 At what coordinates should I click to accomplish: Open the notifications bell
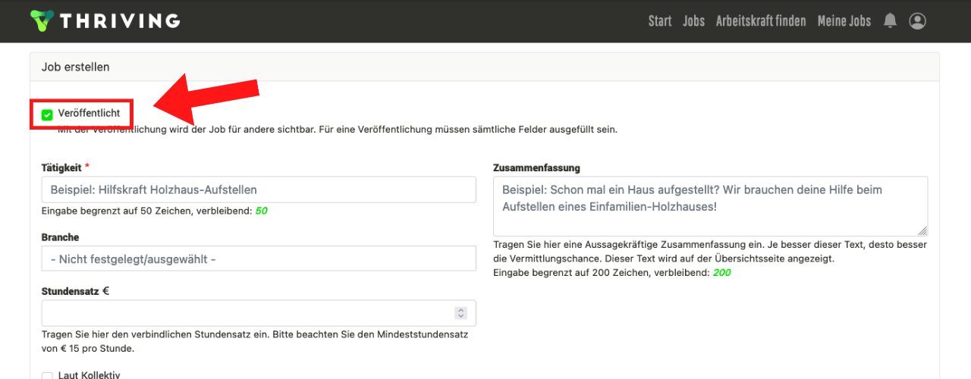click(x=890, y=20)
